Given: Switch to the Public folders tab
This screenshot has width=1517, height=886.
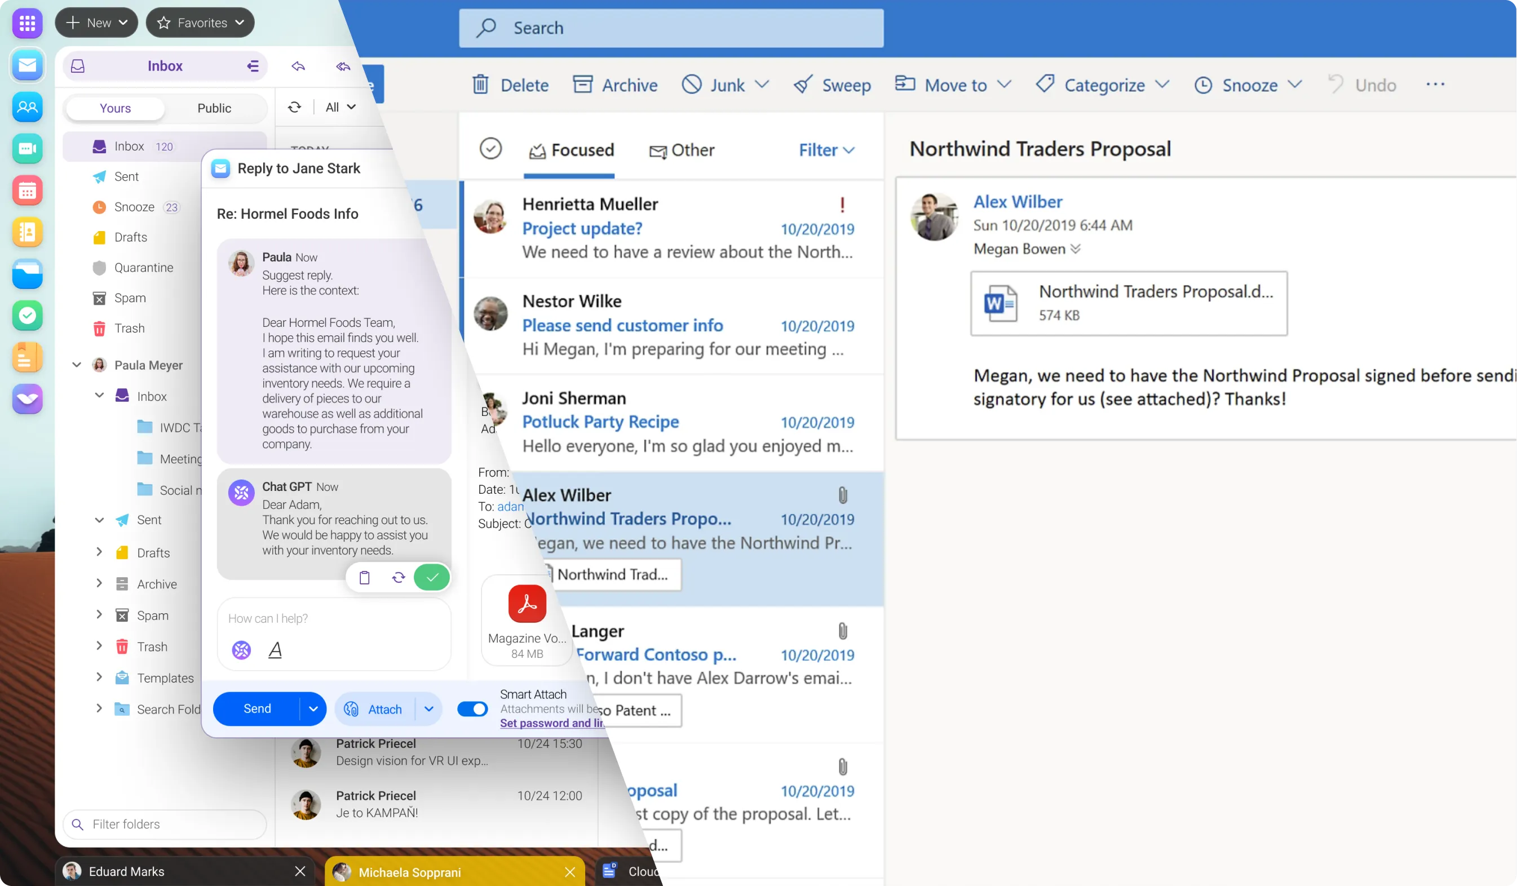Looking at the screenshot, I should (214, 108).
